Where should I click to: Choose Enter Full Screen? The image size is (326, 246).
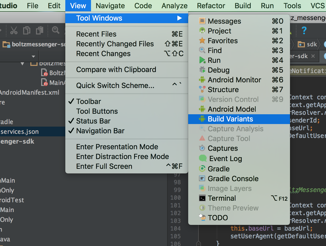127,166
